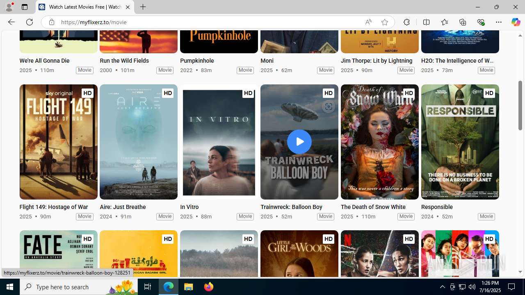Open Microsoft Edge from taskbar

click(169, 287)
